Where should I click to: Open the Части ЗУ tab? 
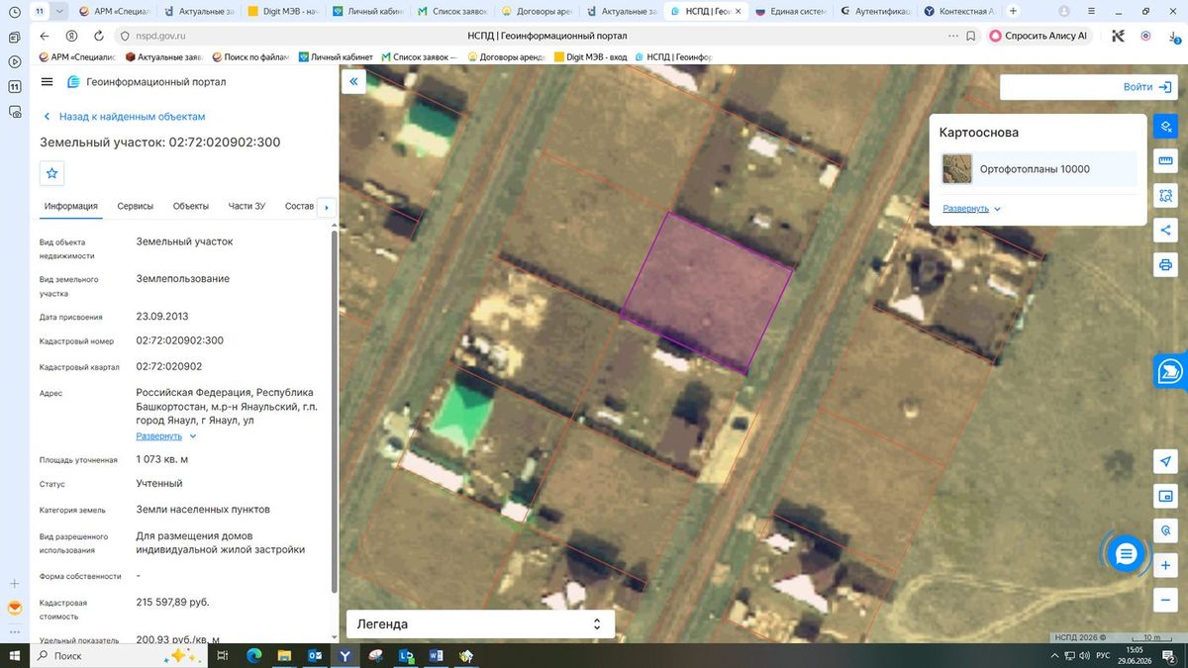[247, 206]
